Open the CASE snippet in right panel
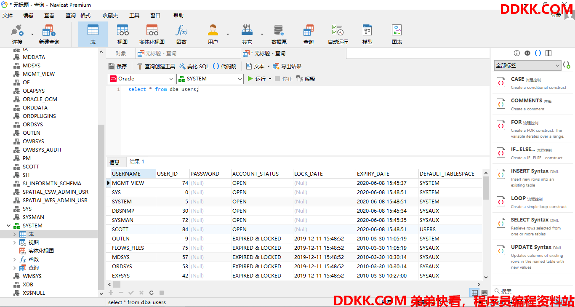This screenshot has height=307, width=575. pos(532,83)
